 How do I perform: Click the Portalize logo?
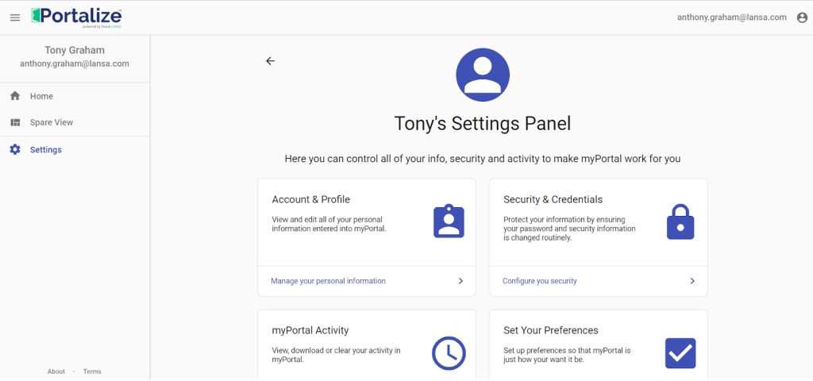[77, 17]
